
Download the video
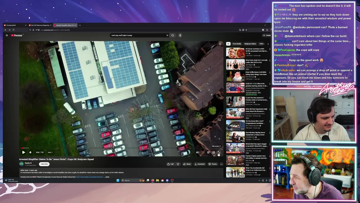[x=200, y=164]
